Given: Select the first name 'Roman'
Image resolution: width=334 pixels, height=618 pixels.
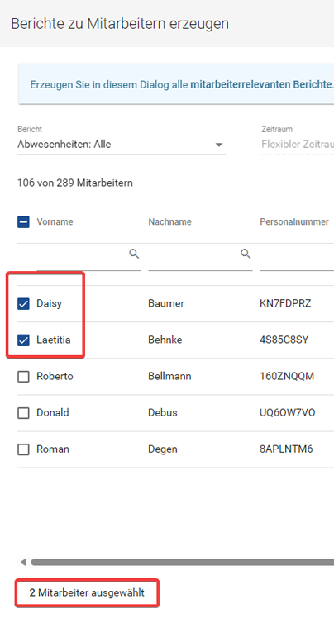Looking at the screenshot, I should [x=53, y=449].
